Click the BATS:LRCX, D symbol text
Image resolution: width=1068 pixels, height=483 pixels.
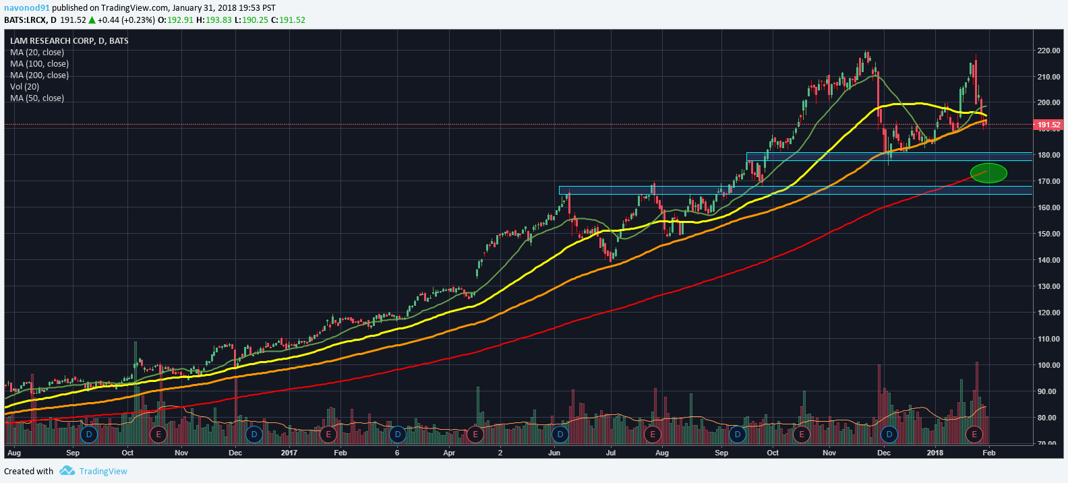click(30, 20)
